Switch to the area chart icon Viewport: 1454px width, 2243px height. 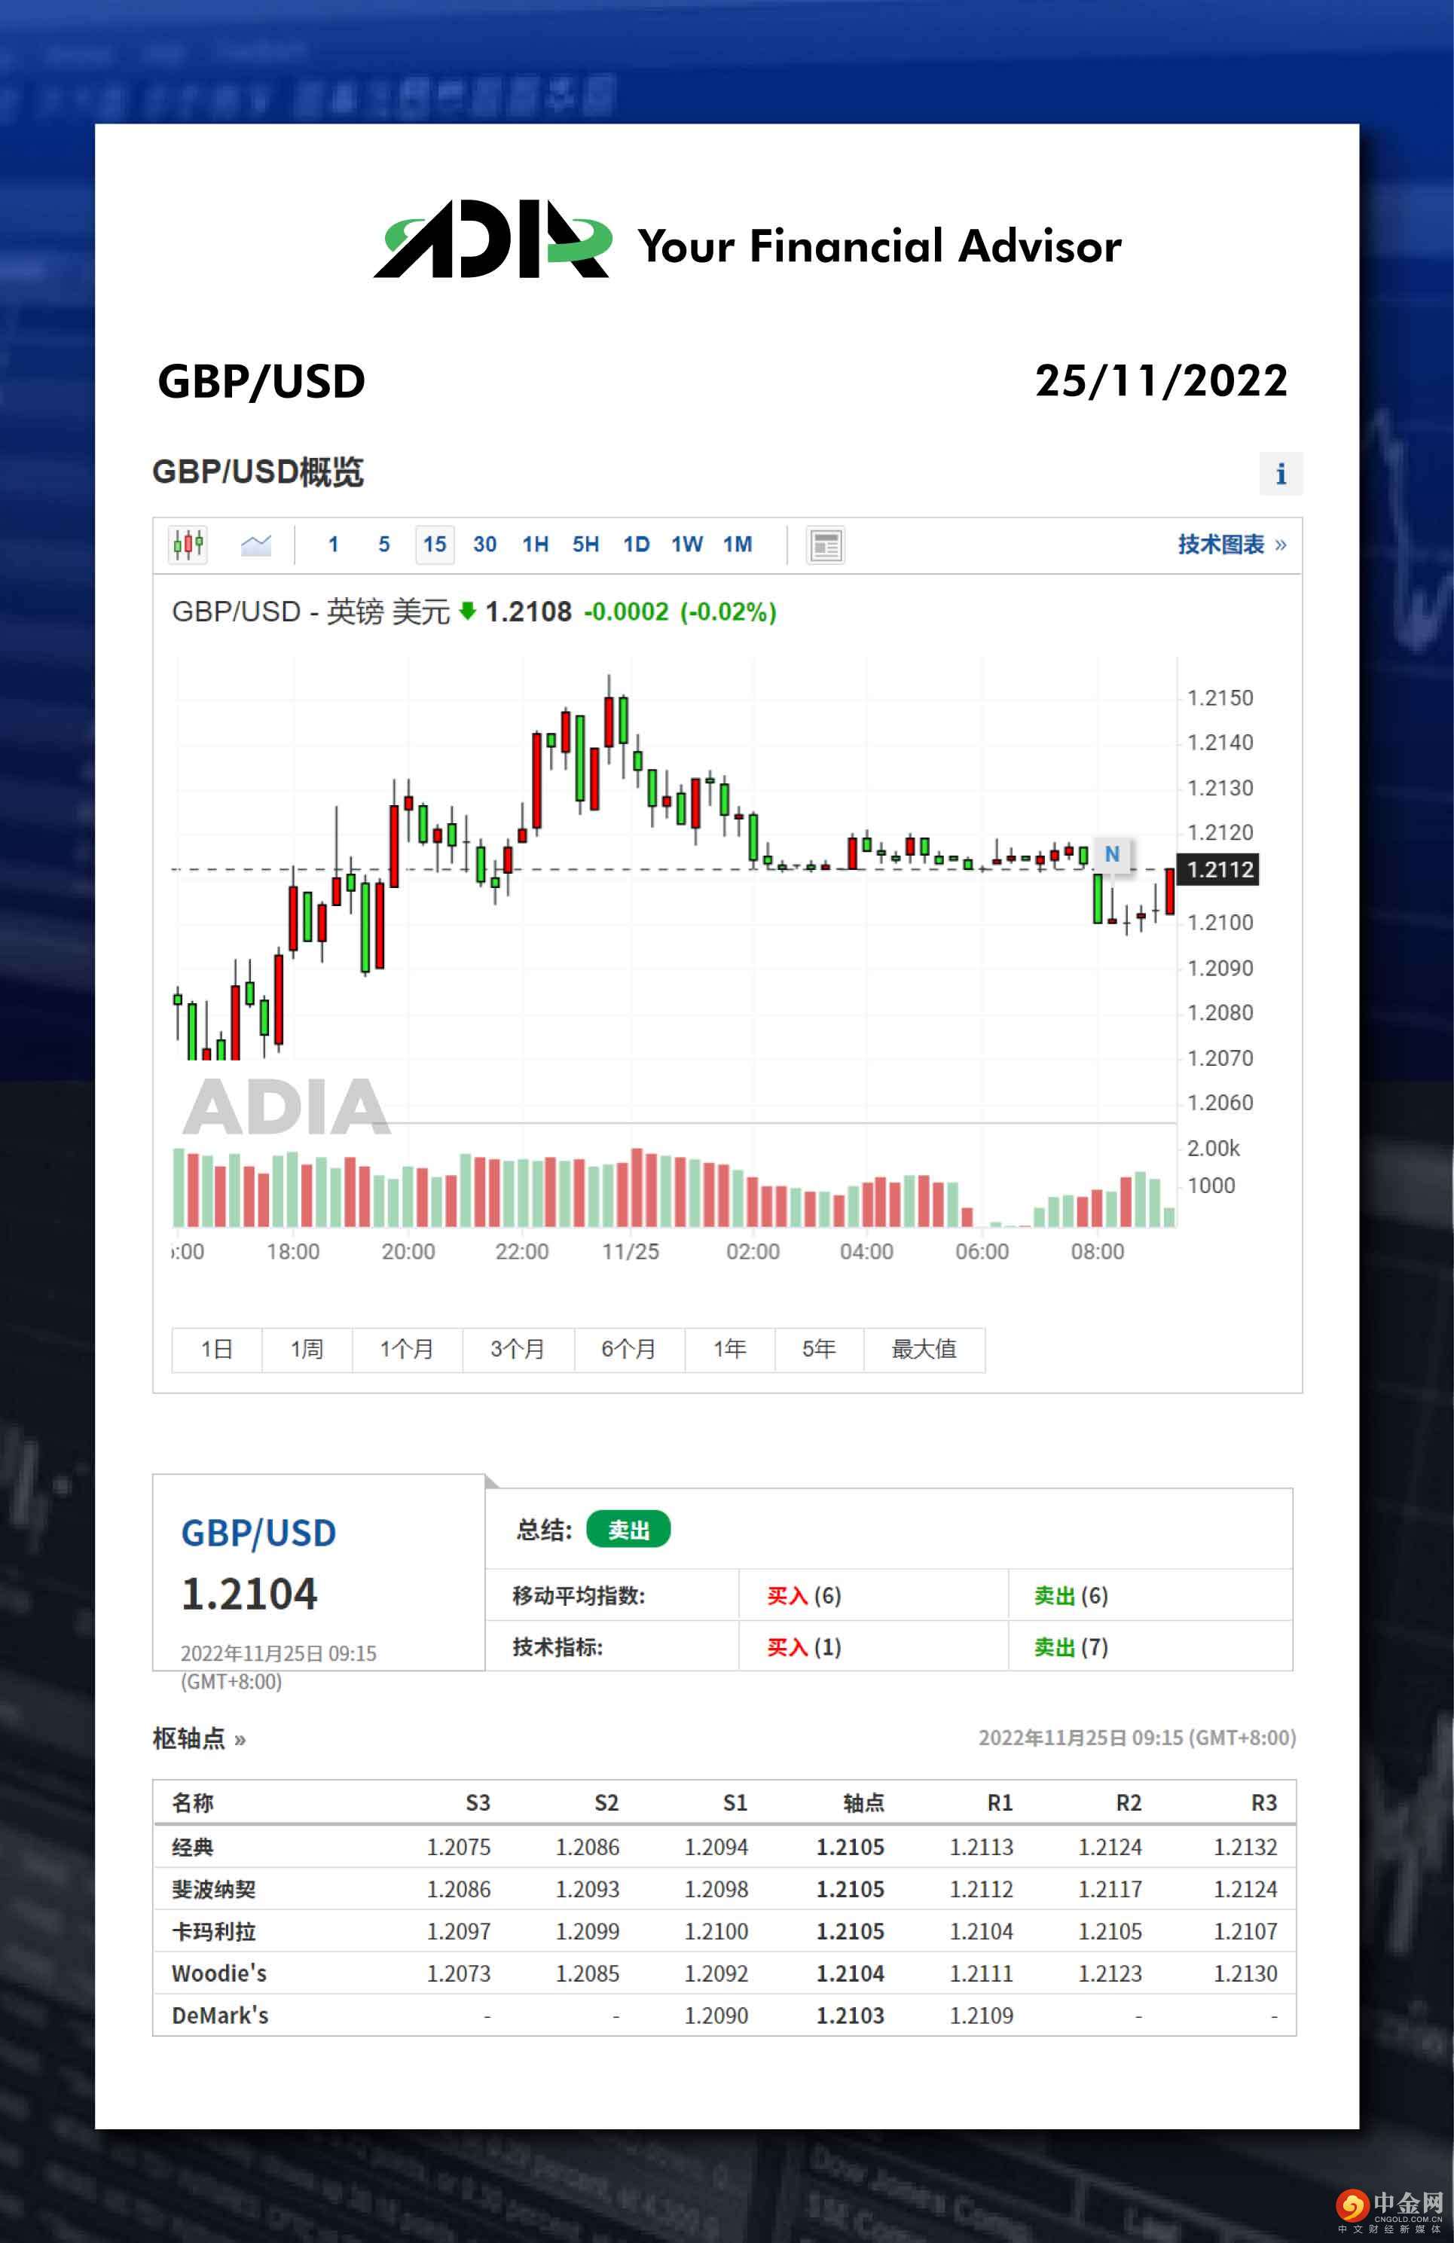[x=255, y=545]
